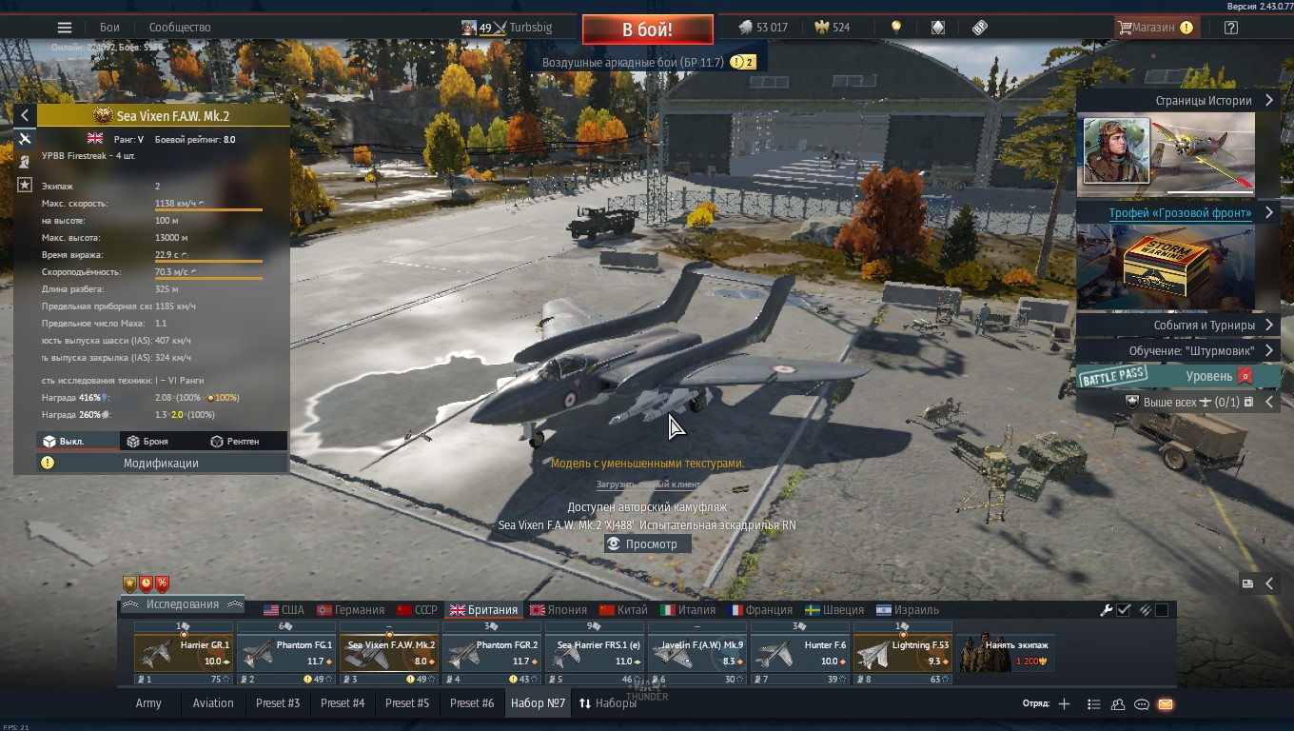This screenshot has width=1294, height=731.
Task: Switch to the Aviation preset tab
Action: click(x=213, y=703)
